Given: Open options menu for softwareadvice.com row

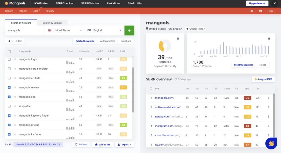Looking at the screenshot, I should [269, 107].
